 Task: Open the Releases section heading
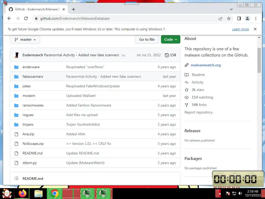(192, 131)
